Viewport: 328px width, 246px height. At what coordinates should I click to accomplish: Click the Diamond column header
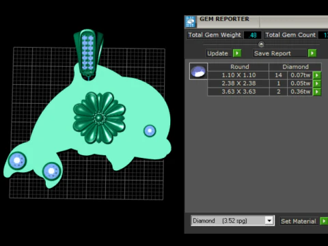[x=295, y=67]
